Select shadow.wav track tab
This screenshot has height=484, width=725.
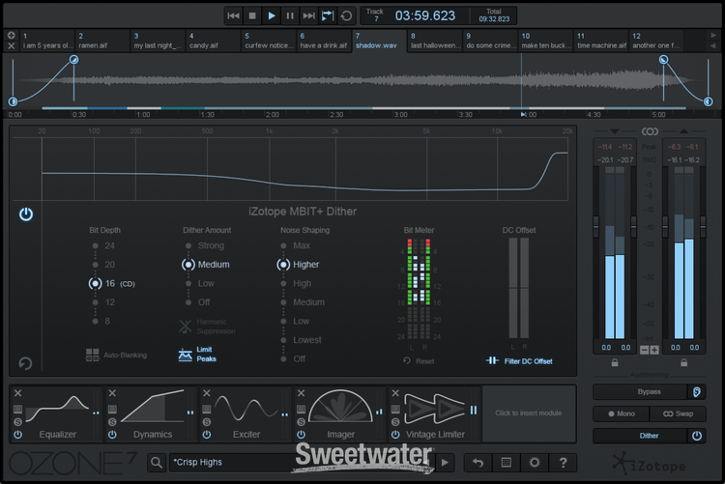pos(379,41)
